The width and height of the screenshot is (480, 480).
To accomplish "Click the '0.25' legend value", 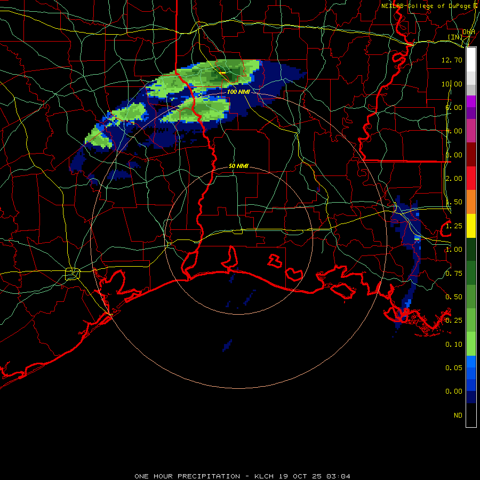I will 454,321.
